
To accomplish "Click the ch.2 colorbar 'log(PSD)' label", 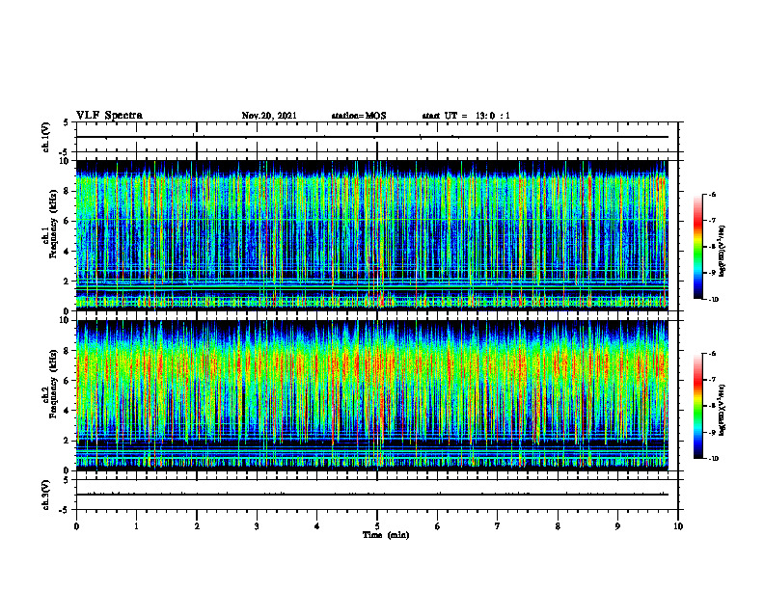I will 723,411.
